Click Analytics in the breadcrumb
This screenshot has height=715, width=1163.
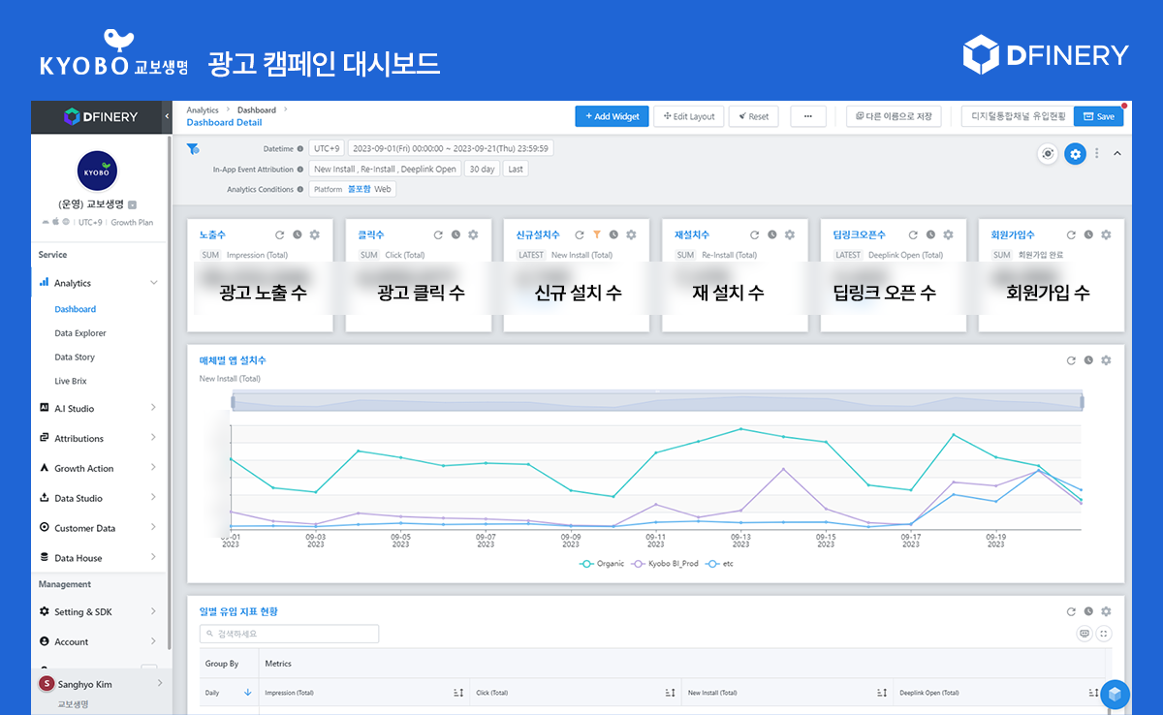pos(203,110)
